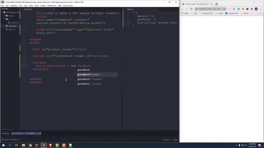Open the Preferences menu
The image size is (264, 148).
pos(52,5)
